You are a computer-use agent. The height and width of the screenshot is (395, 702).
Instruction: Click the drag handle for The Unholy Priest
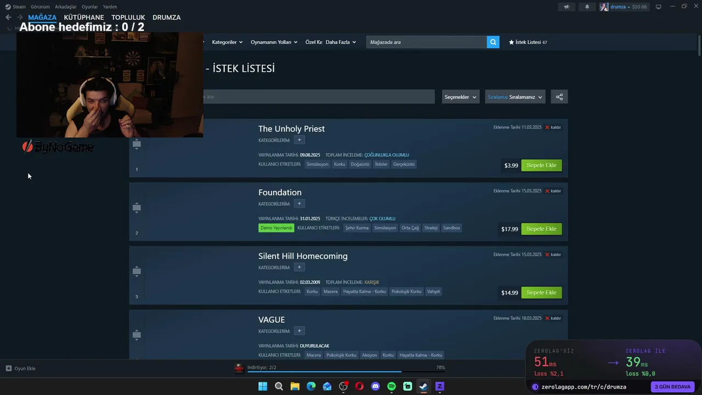137,144
